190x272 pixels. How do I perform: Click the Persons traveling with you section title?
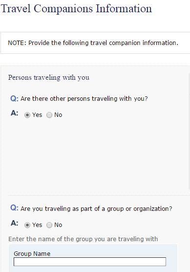(49, 78)
